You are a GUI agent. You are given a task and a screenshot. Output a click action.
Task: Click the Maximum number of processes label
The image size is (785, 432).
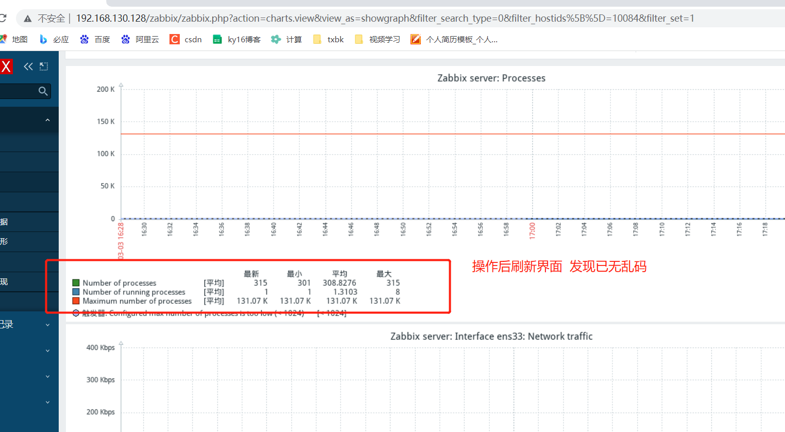tap(137, 301)
